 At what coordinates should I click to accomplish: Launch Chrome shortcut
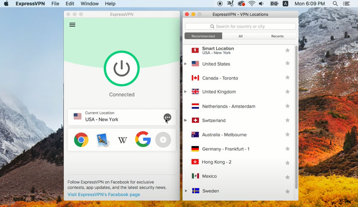tap(81, 139)
